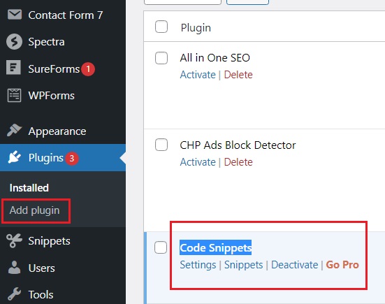The height and width of the screenshot is (304, 385).
Task: Click the Snippets scissors icon
Action: click(14, 240)
